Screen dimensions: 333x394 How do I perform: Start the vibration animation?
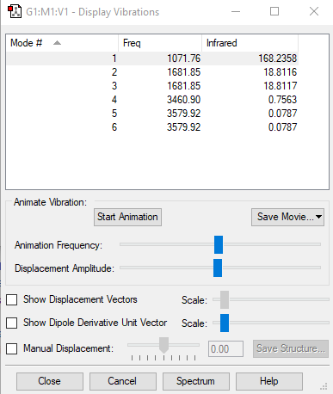click(127, 217)
